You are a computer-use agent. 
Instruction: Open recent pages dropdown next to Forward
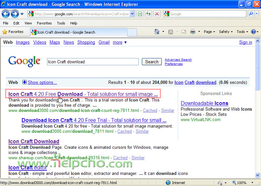coord(22,14)
